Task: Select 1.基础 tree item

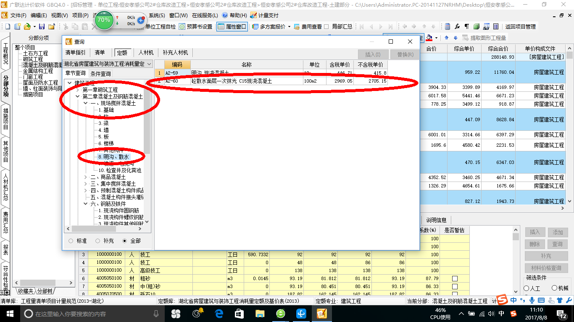Action: point(106,110)
